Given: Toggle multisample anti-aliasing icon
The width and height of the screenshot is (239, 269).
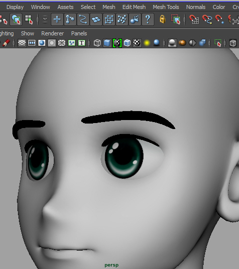Looking at the screenshot, I should (192, 43).
